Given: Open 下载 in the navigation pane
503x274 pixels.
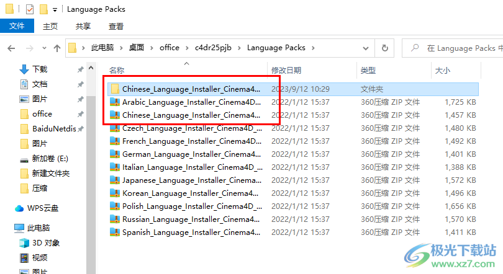Looking at the screenshot, I should tap(40, 69).
